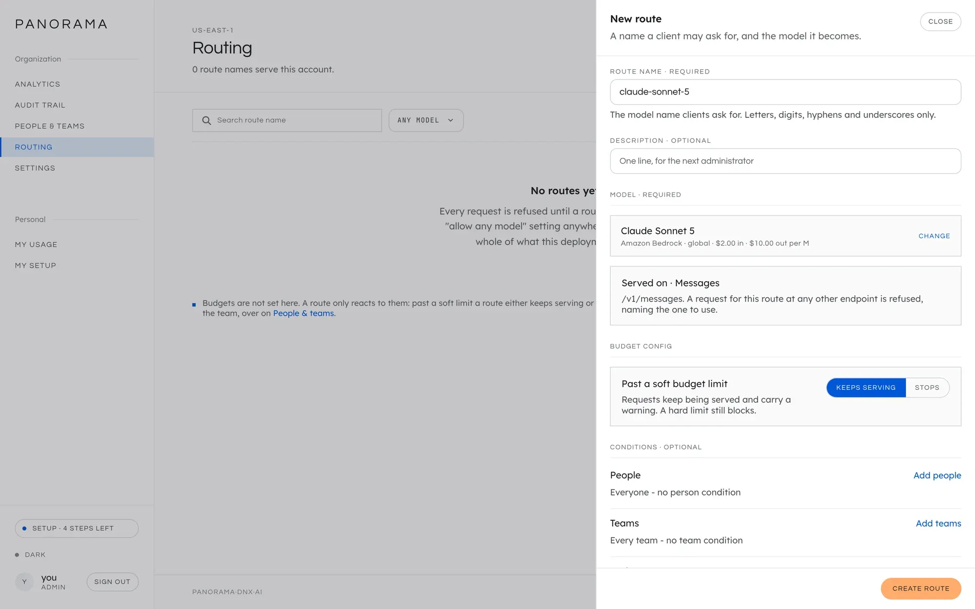975x609 pixels.
Task: Focus the Description input field
Action: point(785,161)
